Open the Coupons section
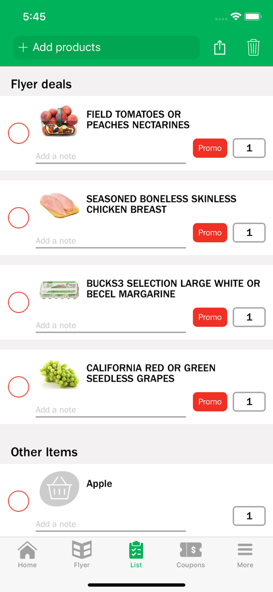273x592 pixels. tap(191, 555)
